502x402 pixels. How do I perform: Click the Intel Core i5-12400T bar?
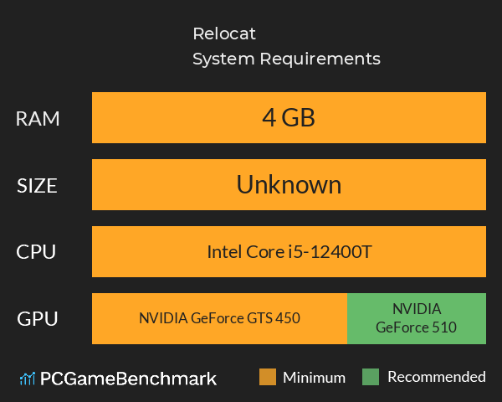(289, 251)
